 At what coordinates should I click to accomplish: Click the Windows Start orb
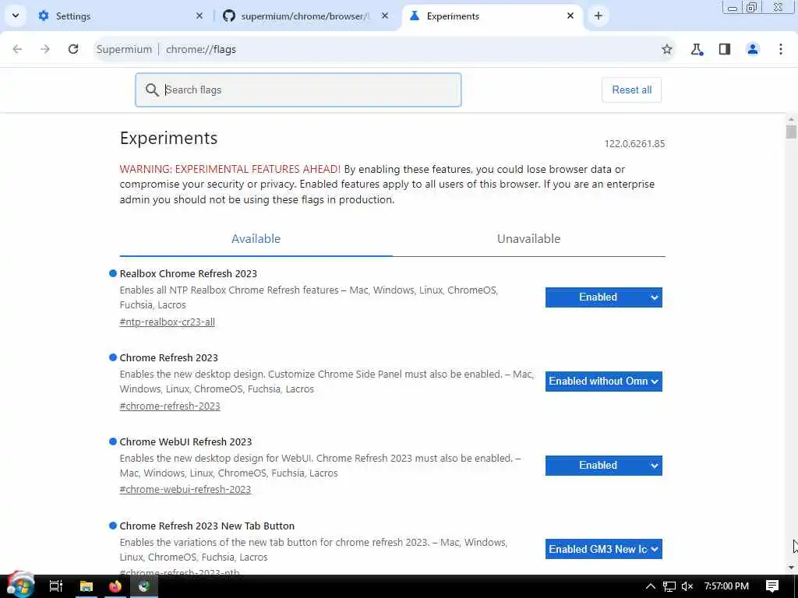click(x=20, y=586)
